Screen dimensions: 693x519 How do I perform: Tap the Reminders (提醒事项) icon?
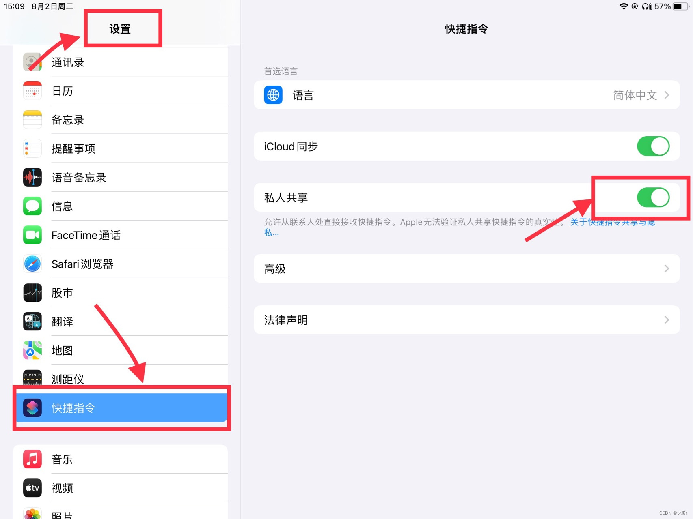pyautogui.click(x=32, y=148)
